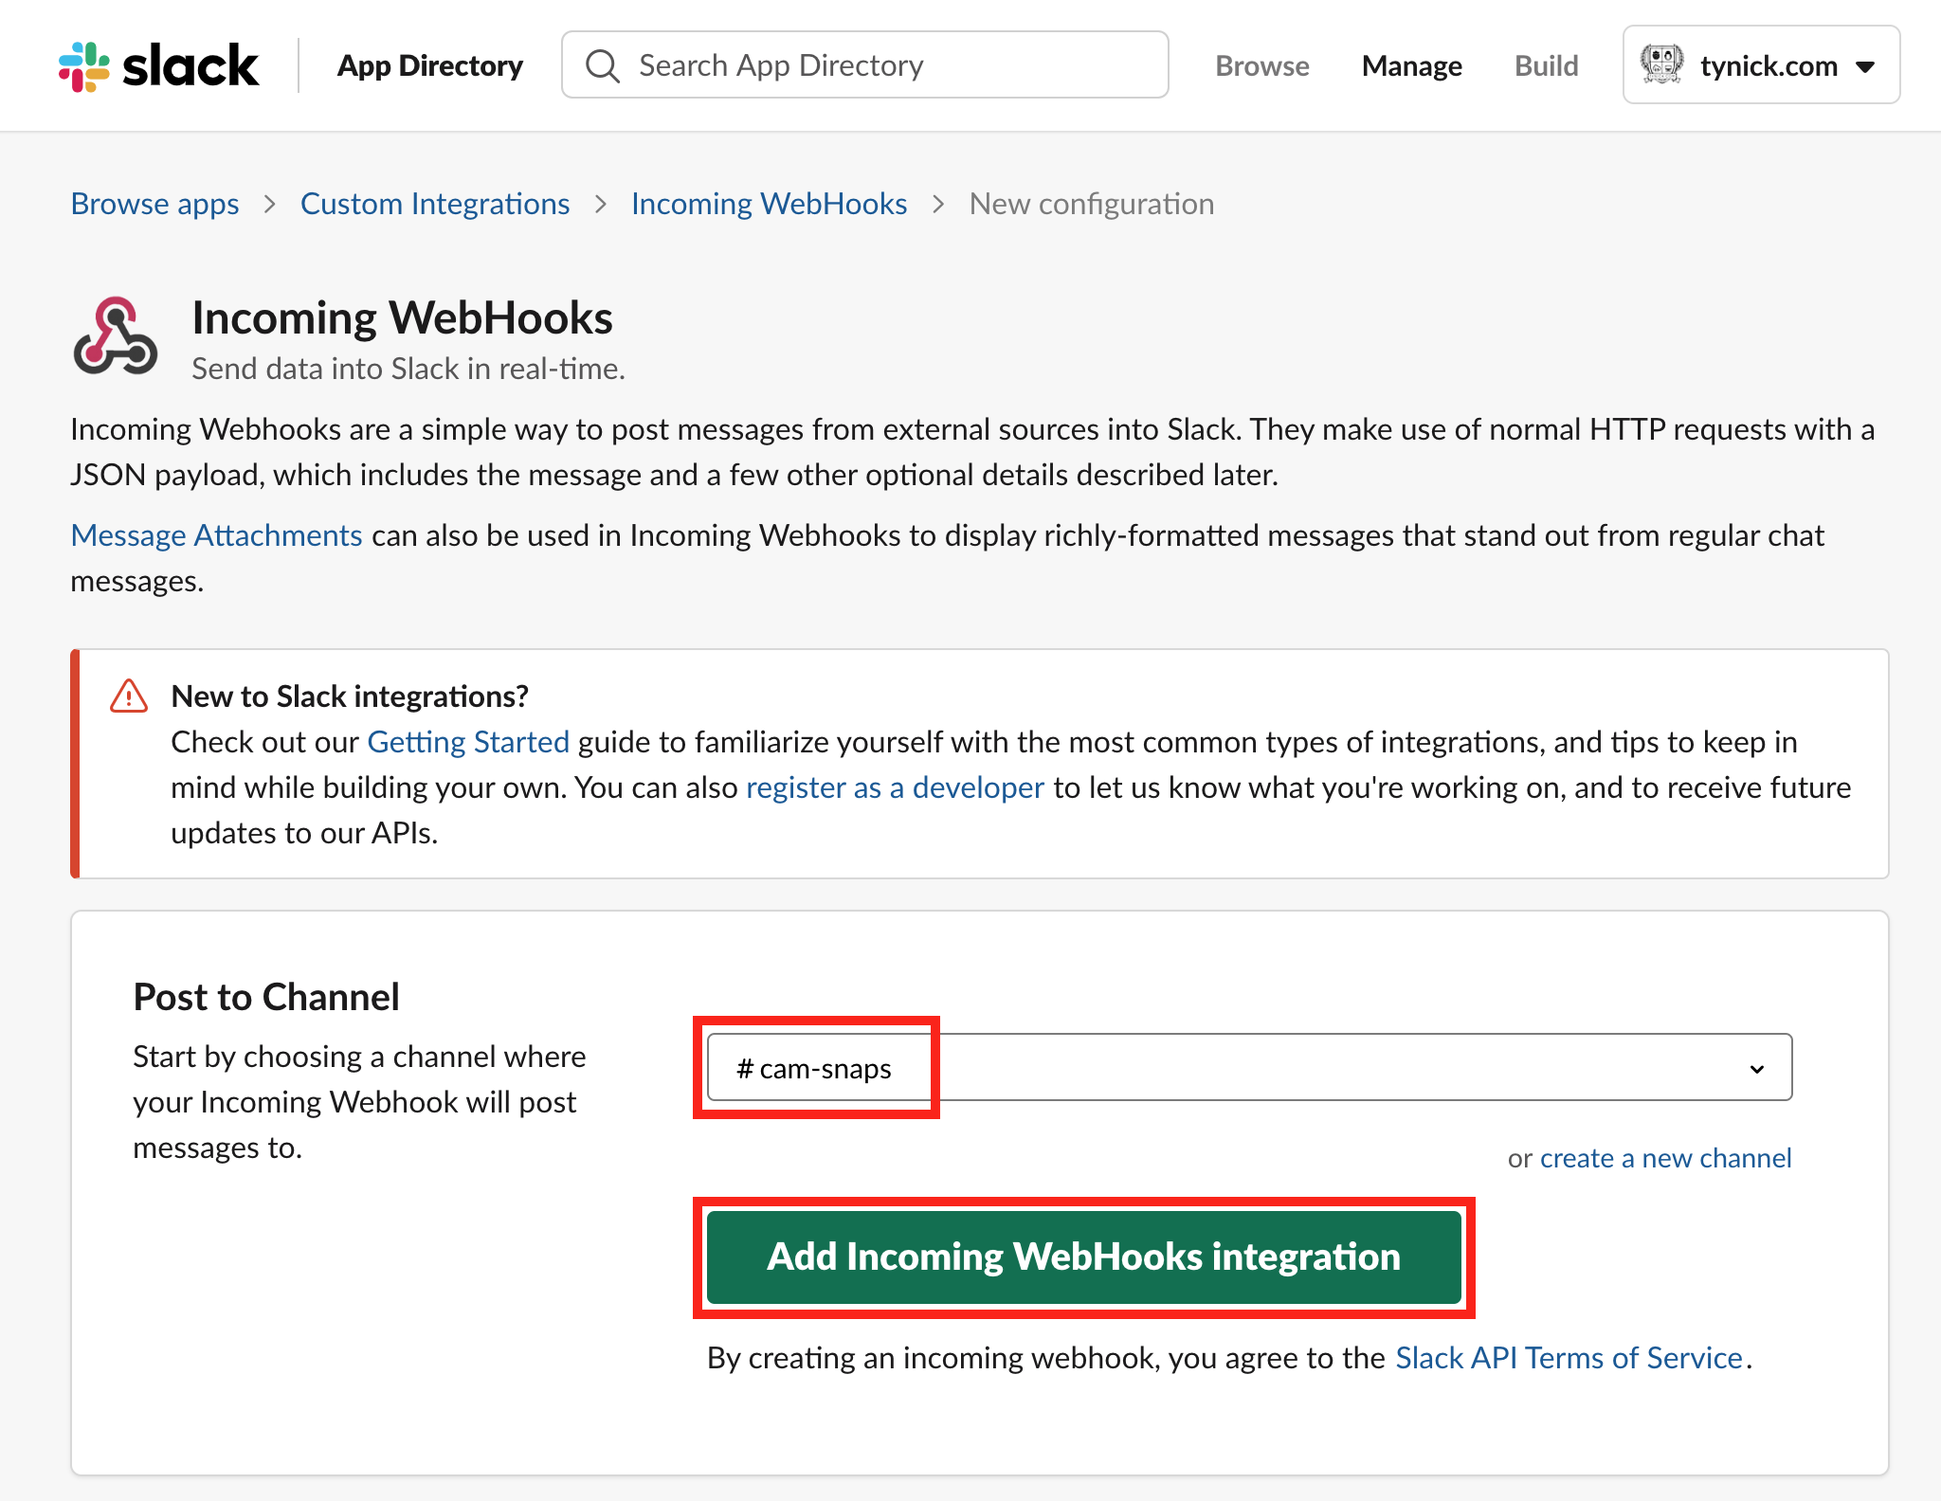Open Slack API Terms of Service link
Viewport: 1941px width, 1501px height.
[1569, 1358]
